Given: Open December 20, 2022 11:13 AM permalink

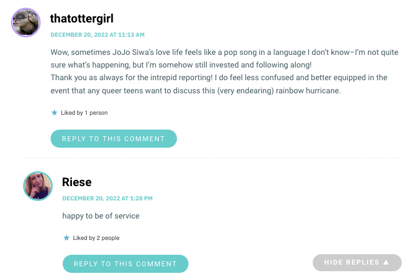Looking at the screenshot, I should [97, 35].
